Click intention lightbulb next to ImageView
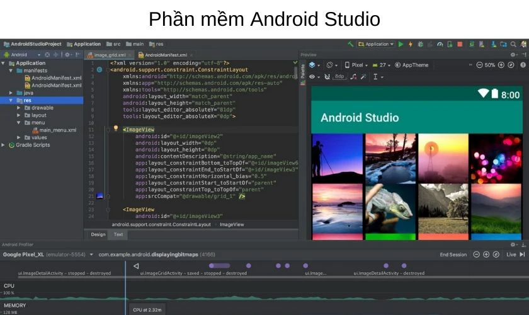The image size is (529, 315). click(116, 128)
